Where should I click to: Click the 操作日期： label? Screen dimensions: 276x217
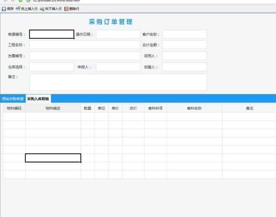85,34
